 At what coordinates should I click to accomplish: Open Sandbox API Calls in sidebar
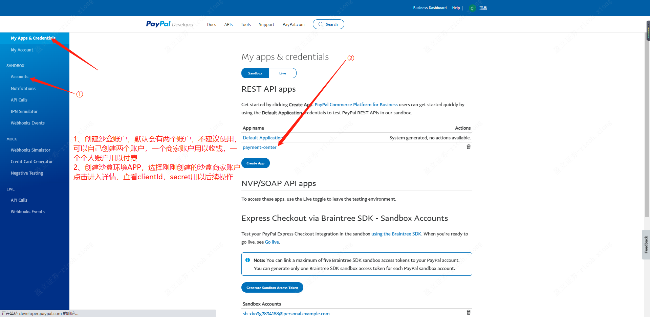tap(19, 100)
